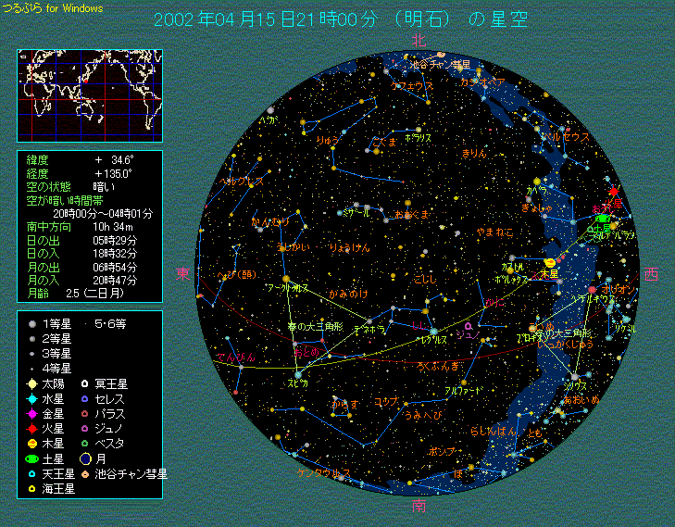
Task: Select the green 土星 icon in legend
Action: click(32, 459)
